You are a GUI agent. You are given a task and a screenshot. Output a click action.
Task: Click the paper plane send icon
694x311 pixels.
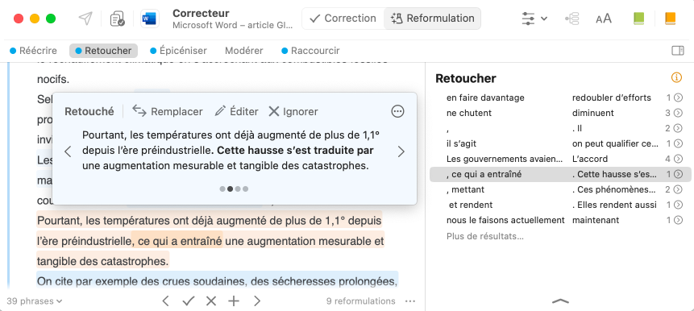coord(85,19)
